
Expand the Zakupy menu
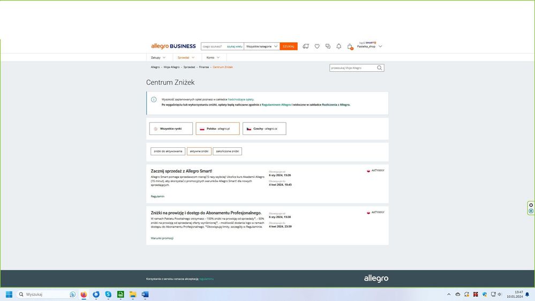[158, 57]
